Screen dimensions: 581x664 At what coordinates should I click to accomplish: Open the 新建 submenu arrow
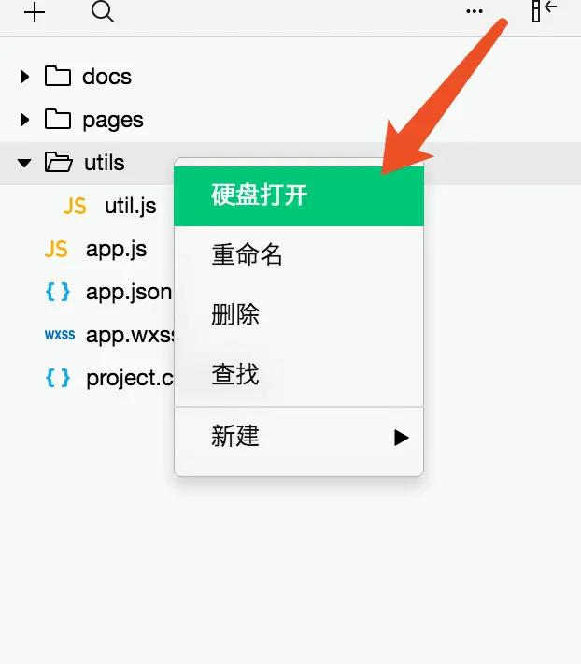tap(401, 438)
